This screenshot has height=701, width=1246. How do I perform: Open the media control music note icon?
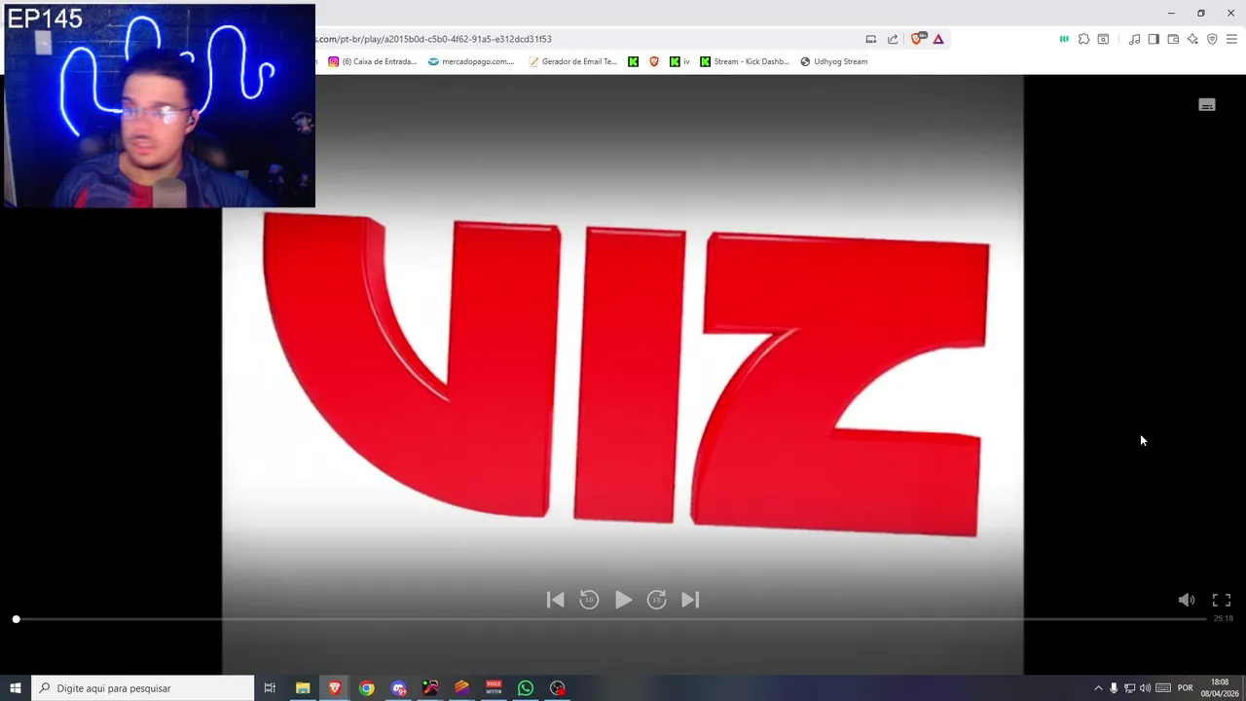tap(1134, 39)
